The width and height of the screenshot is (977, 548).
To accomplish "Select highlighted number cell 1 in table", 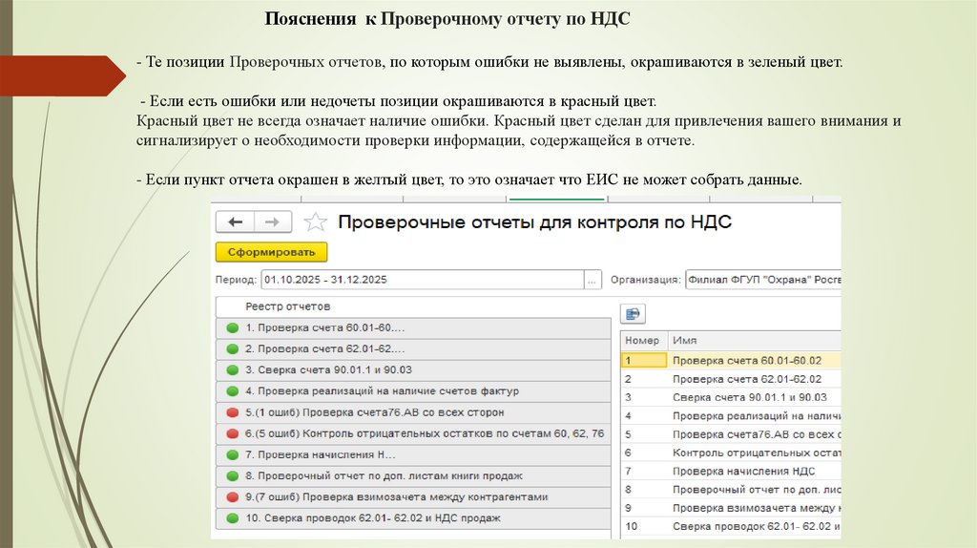I will [644, 360].
